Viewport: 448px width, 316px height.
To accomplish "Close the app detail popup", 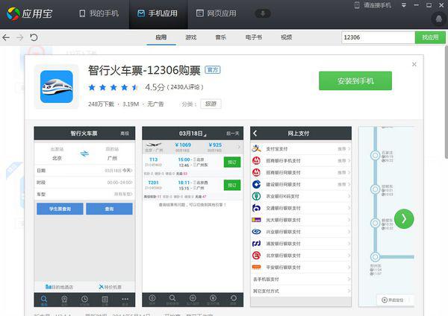I will pos(414,64).
